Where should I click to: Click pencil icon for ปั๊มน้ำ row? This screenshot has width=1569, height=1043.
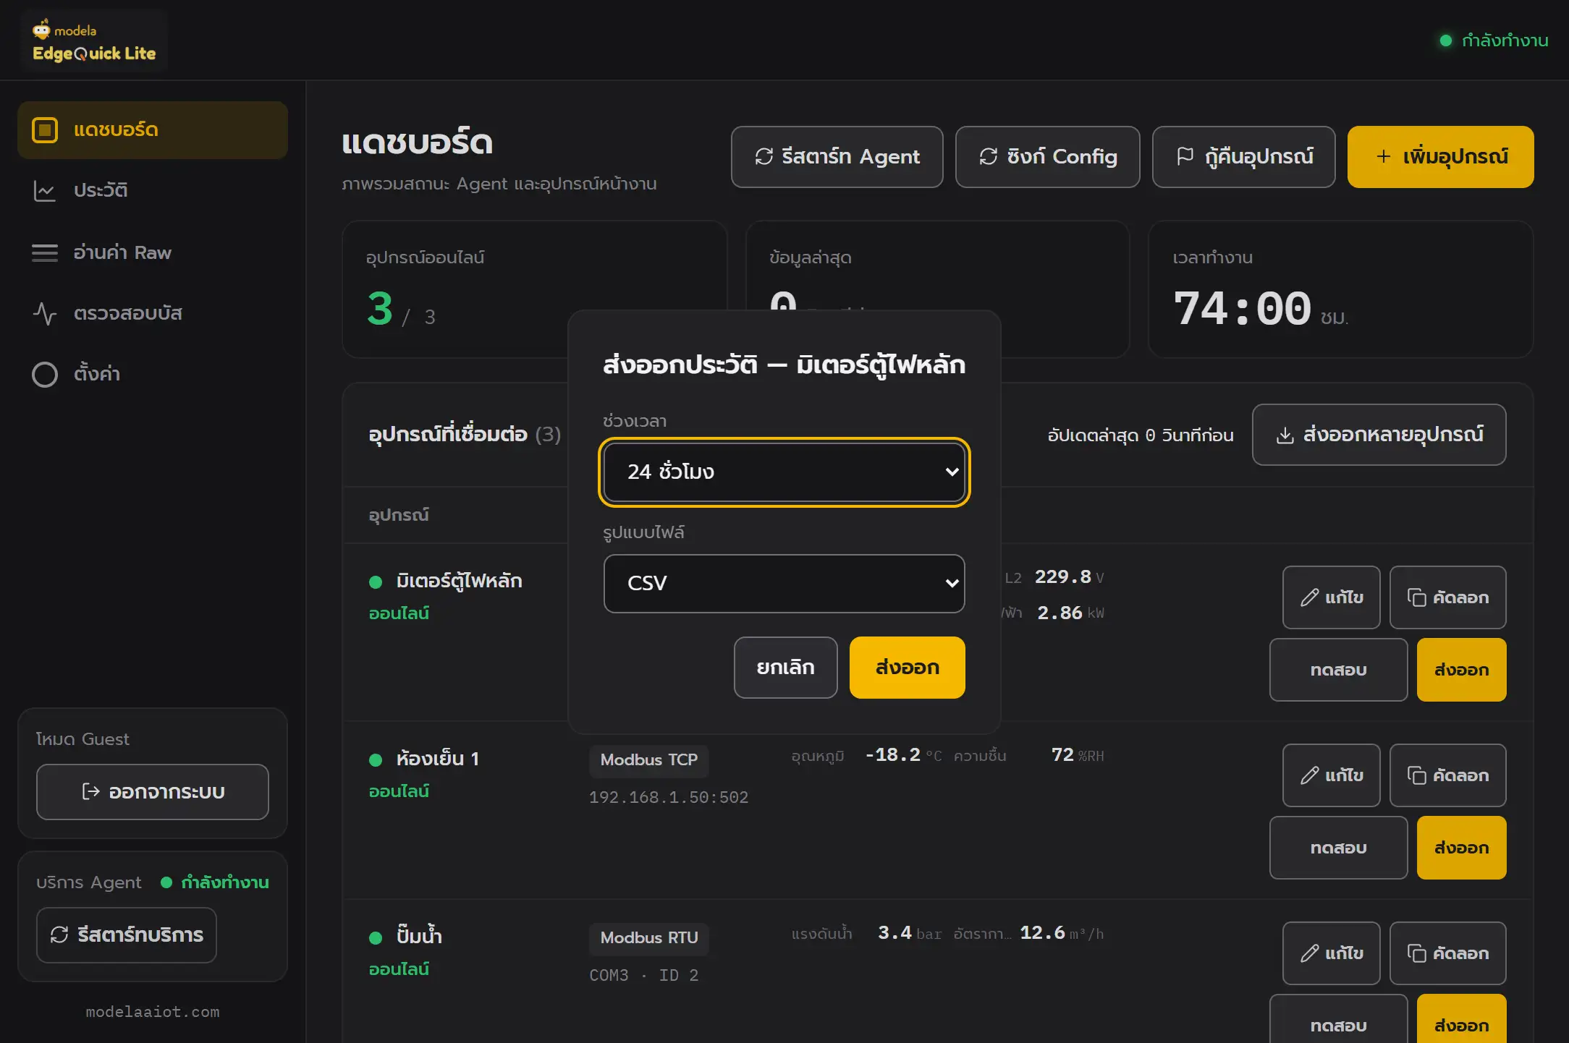click(1309, 953)
